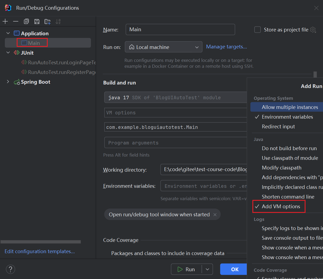Click the Application type icon in the tree
Viewport: 323px width, 279px height.
click(x=17, y=33)
